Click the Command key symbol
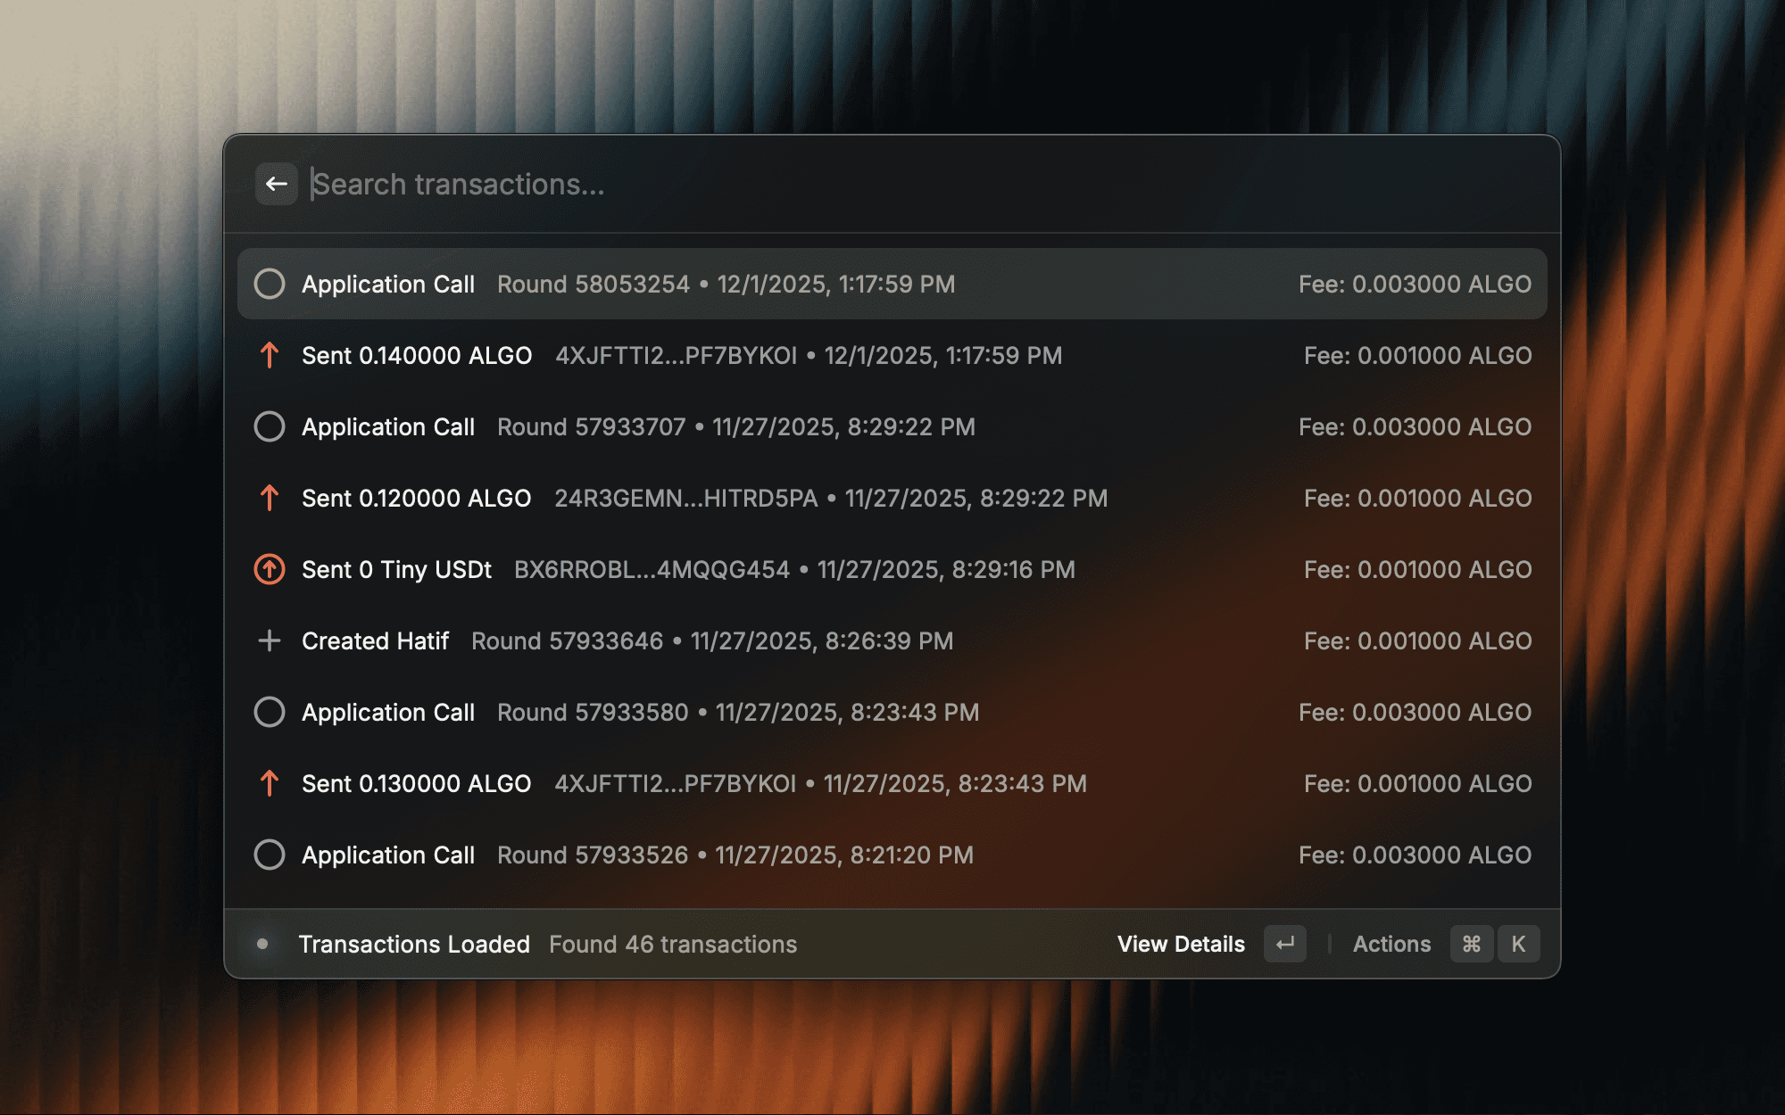 coord(1472,944)
